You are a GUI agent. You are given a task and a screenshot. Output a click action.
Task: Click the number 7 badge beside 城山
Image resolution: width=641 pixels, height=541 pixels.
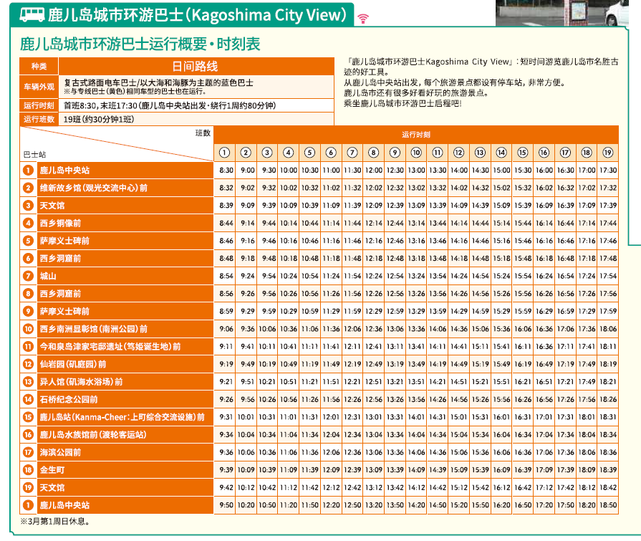tap(28, 276)
